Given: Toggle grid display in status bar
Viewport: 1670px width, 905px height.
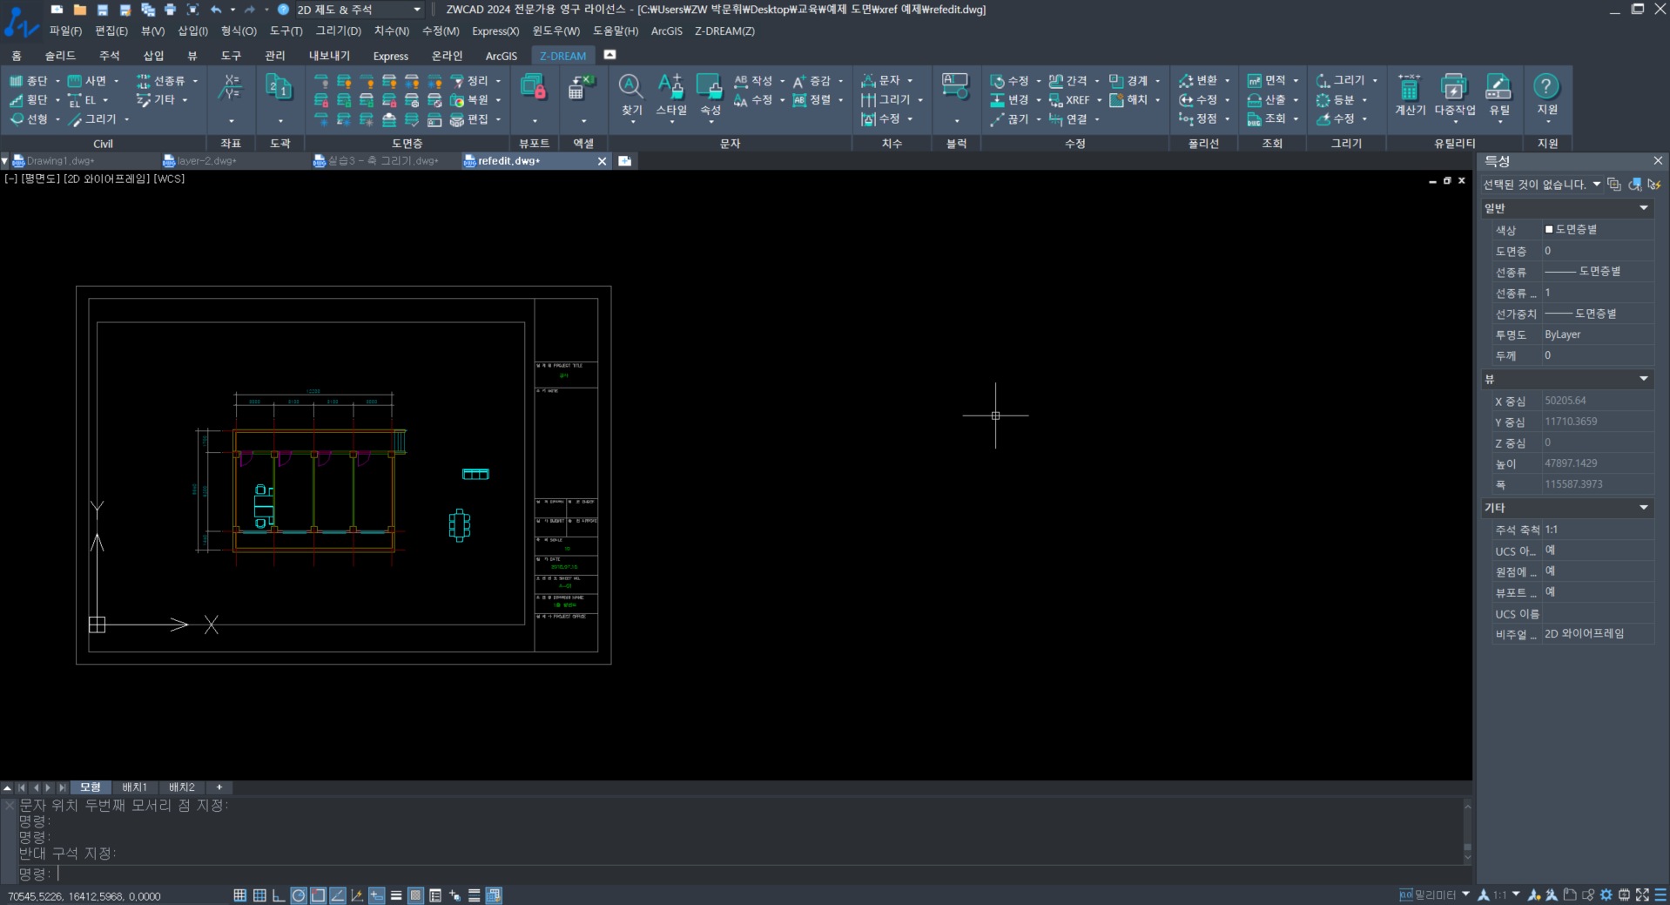Looking at the screenshot, I should pyautogui.click(x=259, y=895).
